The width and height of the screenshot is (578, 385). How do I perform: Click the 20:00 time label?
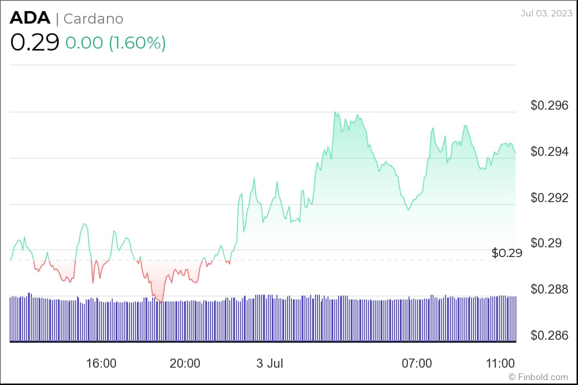tap(185, 363)
